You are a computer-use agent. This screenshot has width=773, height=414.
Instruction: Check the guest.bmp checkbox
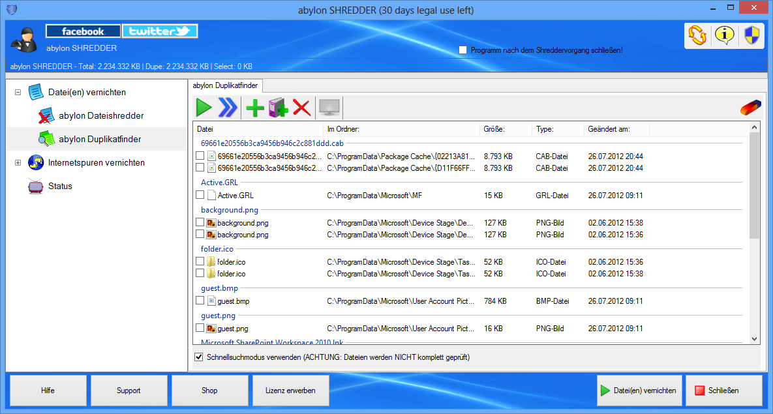tap(200, 300)
